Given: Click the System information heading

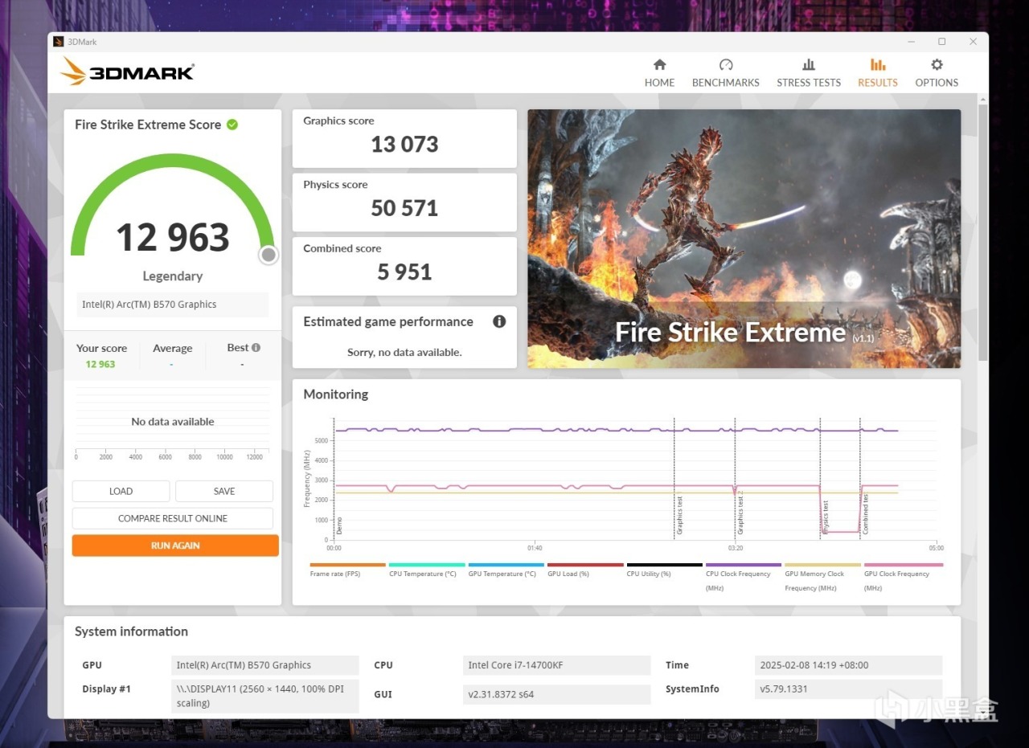Looking at the screenshot, I should click(131, 632).
